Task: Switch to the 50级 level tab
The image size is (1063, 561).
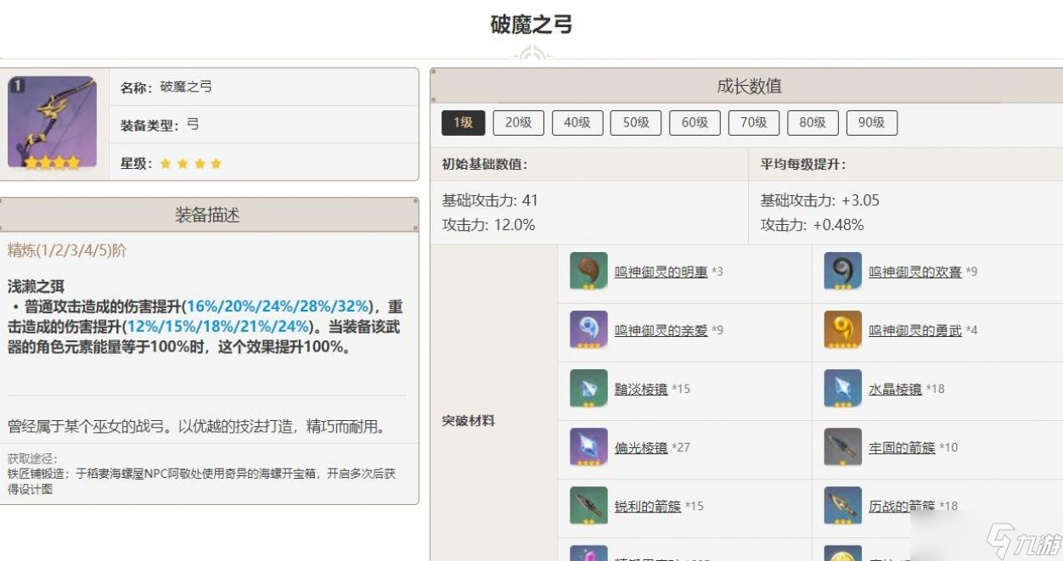Action: coord(636,122)
